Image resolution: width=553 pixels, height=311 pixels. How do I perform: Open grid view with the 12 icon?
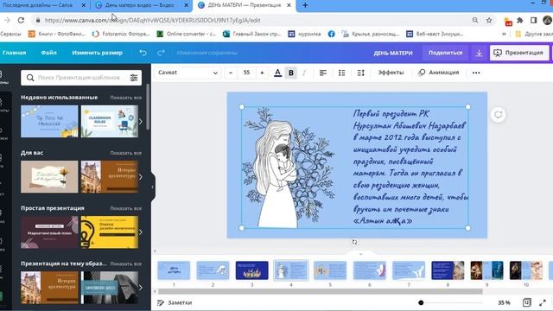pyautogui.click(x=526, y=302)
